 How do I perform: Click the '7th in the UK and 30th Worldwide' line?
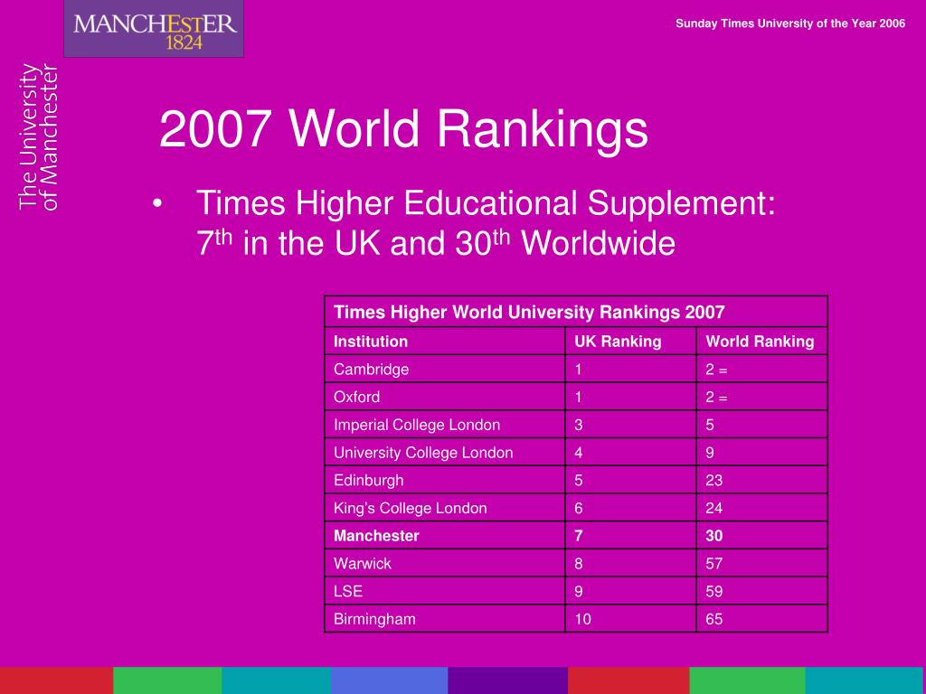(436, 242)
